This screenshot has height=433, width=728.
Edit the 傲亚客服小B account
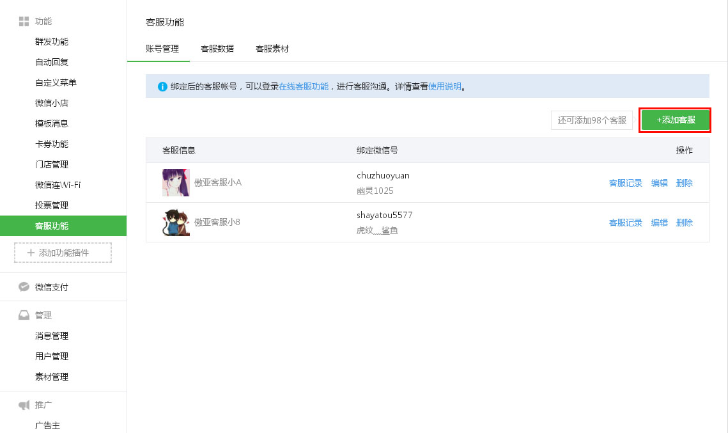point(659,223)
